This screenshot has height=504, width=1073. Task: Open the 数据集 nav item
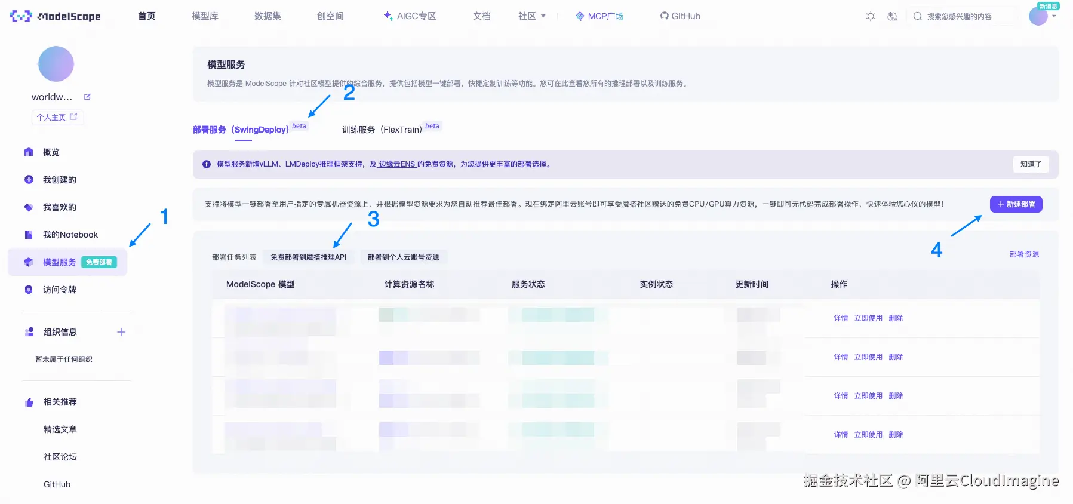click(x=268, y=16)
